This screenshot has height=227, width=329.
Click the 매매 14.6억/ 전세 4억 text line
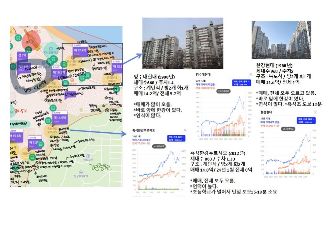coord(278,82)
